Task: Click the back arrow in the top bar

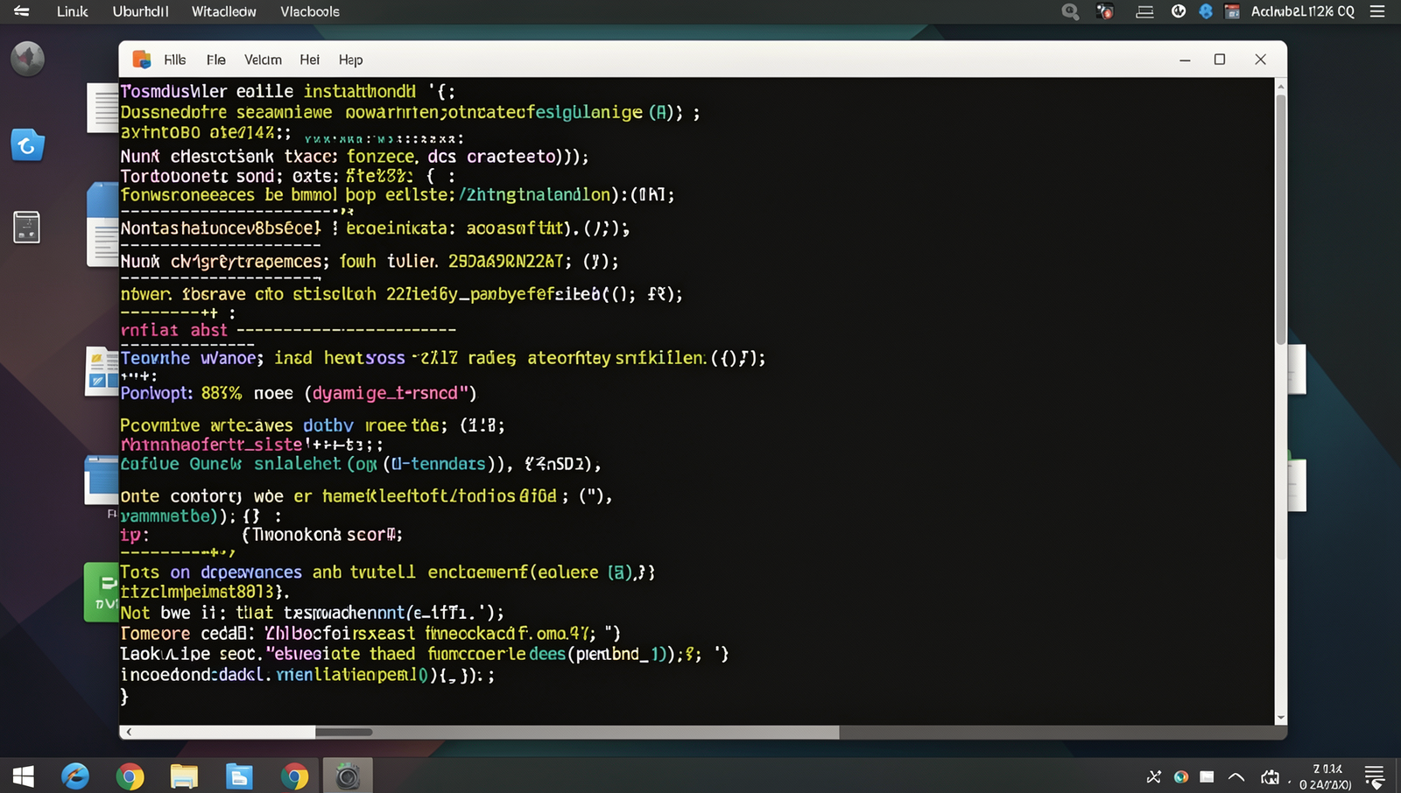Action: 21,11
